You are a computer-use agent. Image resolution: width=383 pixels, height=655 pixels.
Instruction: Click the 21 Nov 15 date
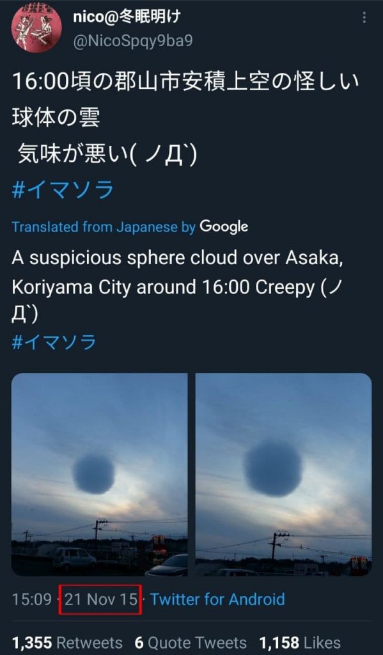click(100, 599)
